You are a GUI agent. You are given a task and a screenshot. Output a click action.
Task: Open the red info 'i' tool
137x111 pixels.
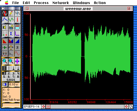17,19
